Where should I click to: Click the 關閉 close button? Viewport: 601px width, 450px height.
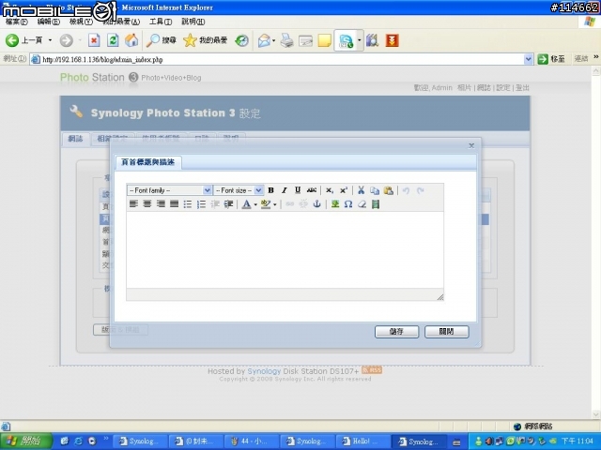[447, 331]
